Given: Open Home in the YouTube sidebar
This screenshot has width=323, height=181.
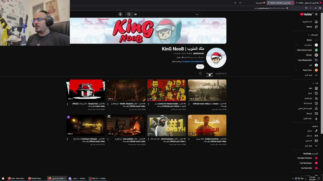Looking at the screenshot, I should (x=310, y=22).
